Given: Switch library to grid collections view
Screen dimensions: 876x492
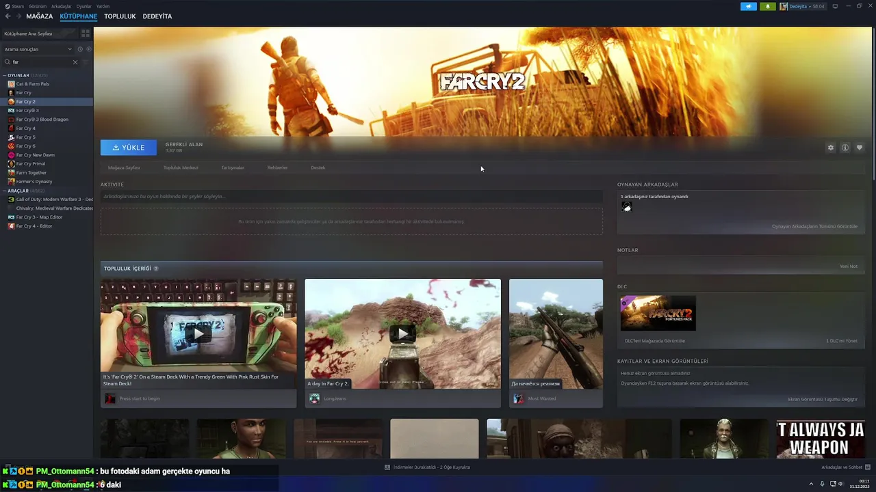Looking at the screenshot, I should [x=86, y=33].
